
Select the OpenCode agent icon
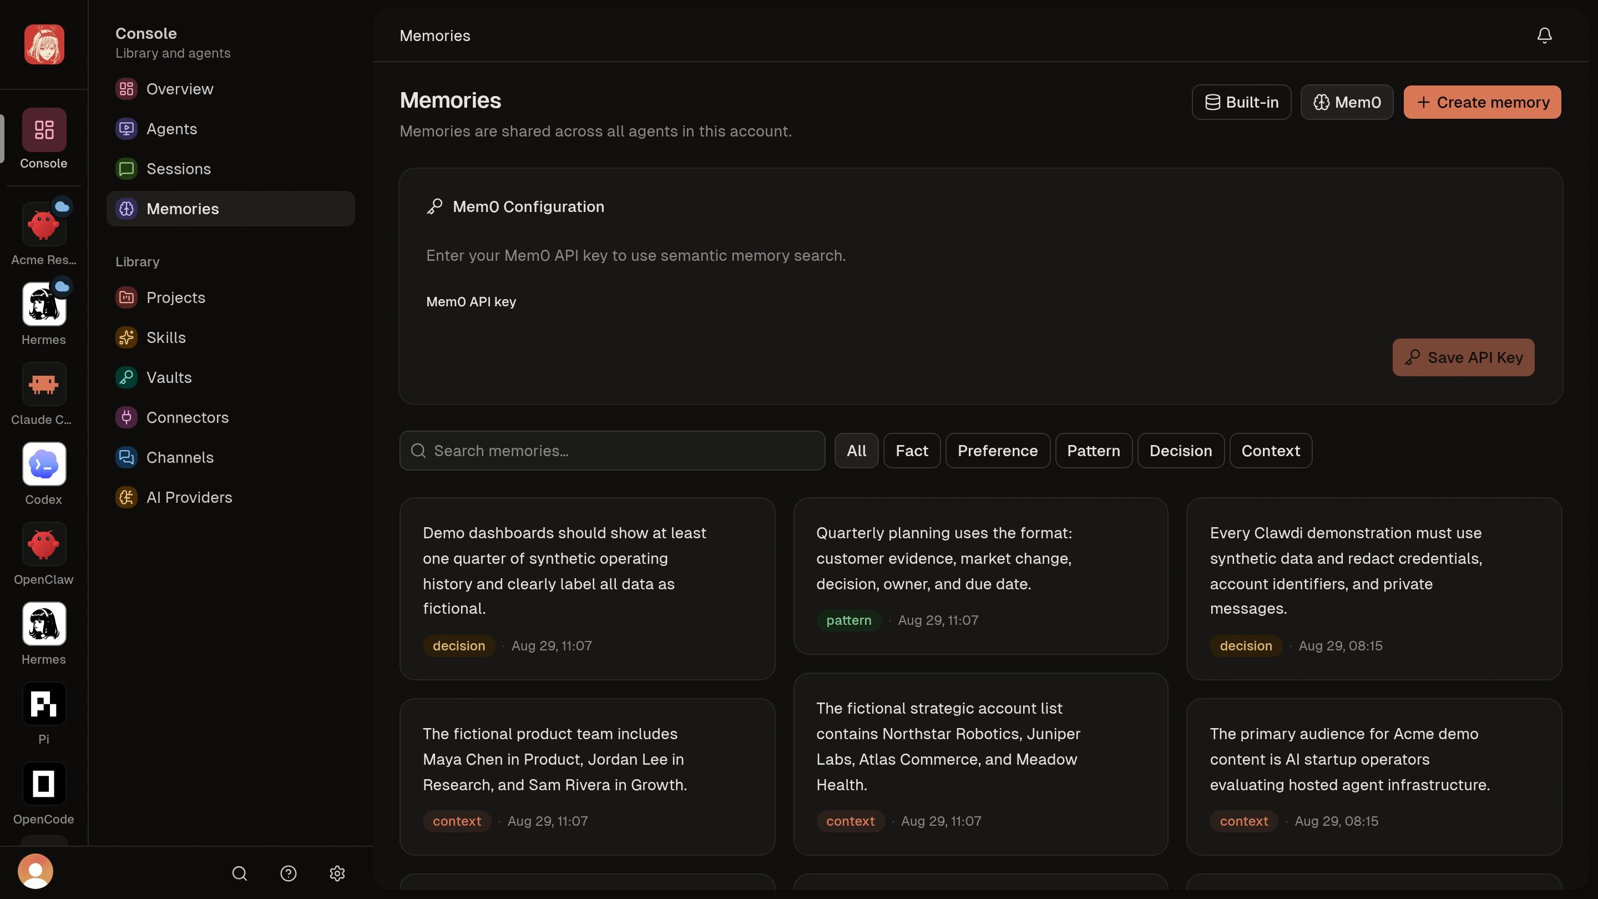[43, 784]
